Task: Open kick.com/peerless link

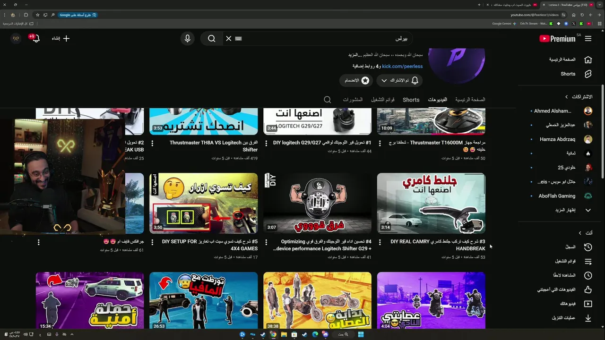Action: [402, 67]
